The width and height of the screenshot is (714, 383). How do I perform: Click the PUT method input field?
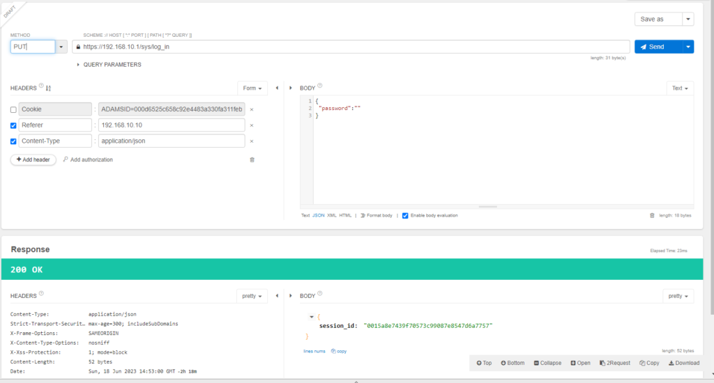[x=33, y=47]
